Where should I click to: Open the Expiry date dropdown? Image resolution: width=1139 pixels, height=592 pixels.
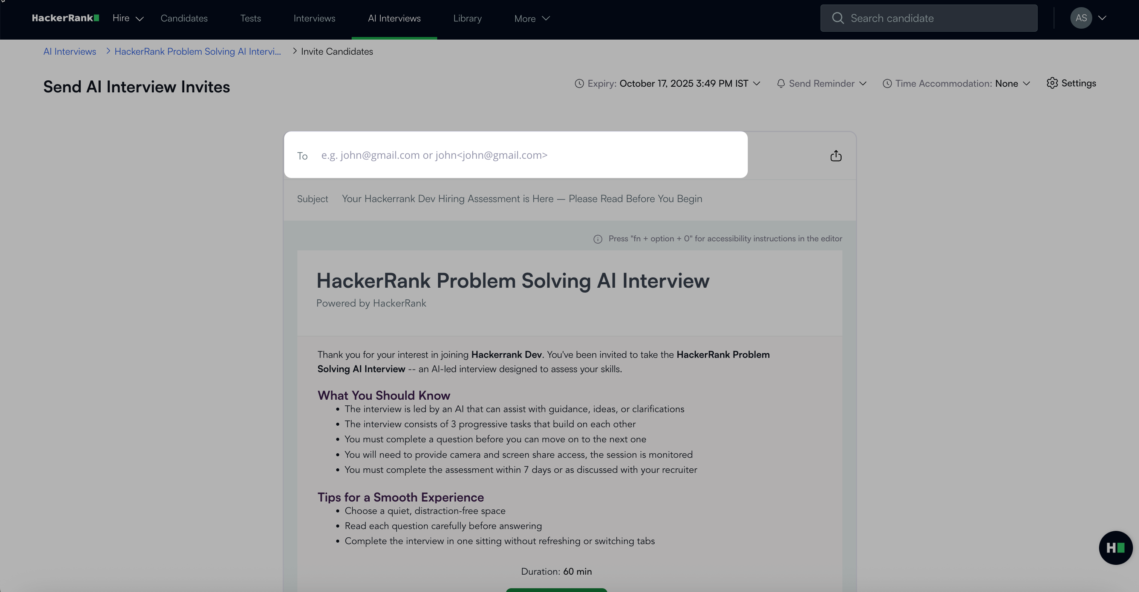667,84
